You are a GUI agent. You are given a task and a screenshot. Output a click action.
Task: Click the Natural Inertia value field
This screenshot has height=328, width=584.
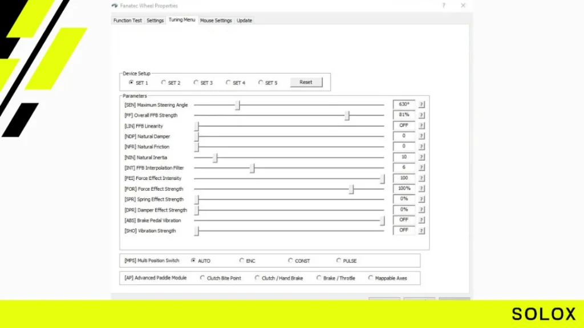[x=404, y=157]
